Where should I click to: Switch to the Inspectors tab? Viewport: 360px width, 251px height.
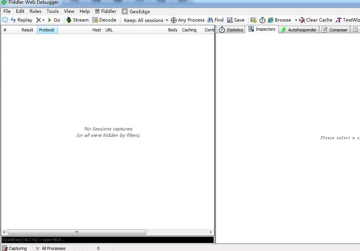pos(262,29)
